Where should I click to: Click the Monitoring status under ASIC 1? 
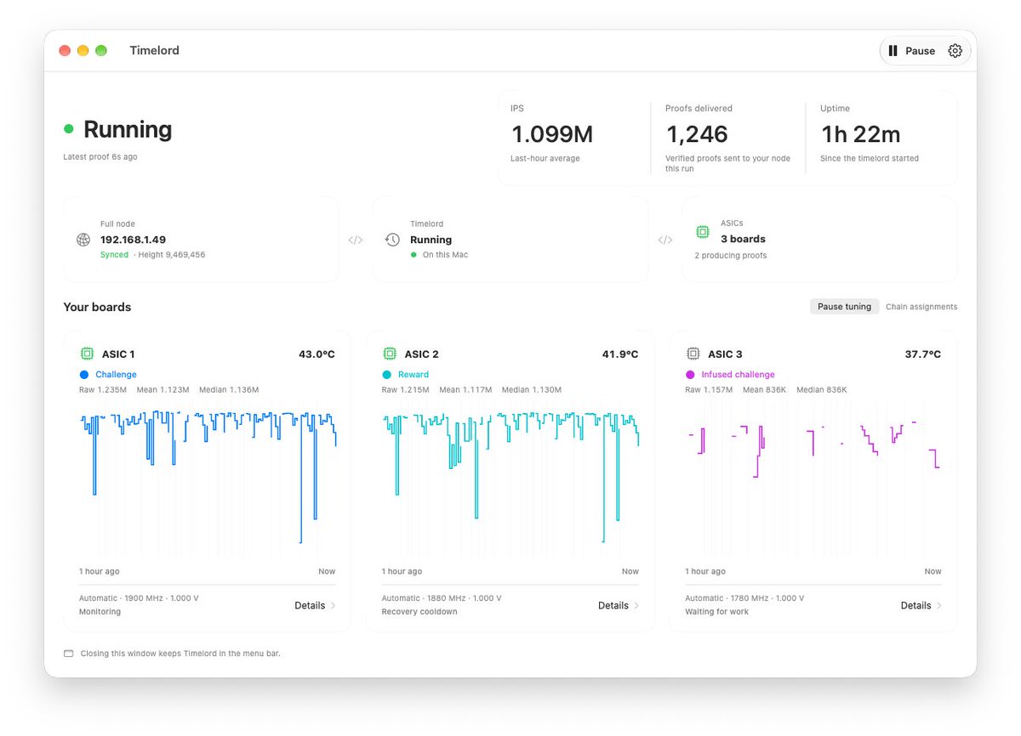[x=100, y=612]
